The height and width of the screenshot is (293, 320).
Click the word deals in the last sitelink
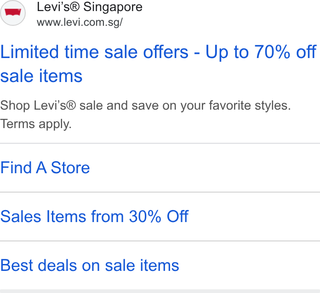[57, 265]
